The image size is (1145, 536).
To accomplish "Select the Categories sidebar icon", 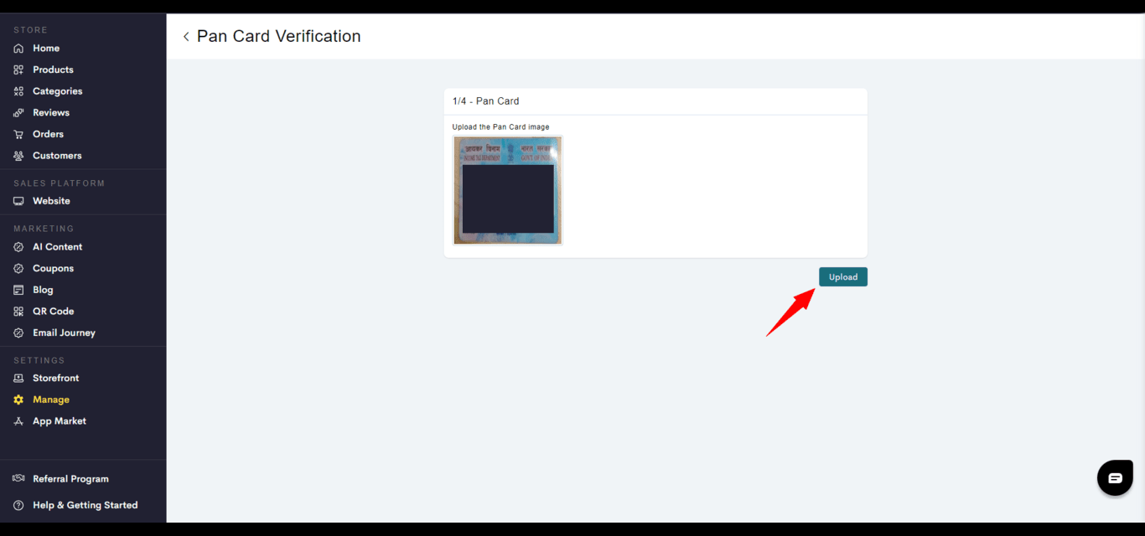I will [18, 91].
